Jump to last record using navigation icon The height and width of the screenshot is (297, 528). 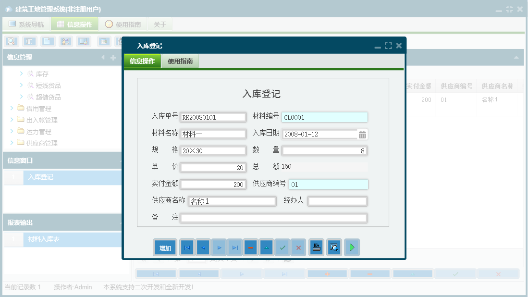235,247
